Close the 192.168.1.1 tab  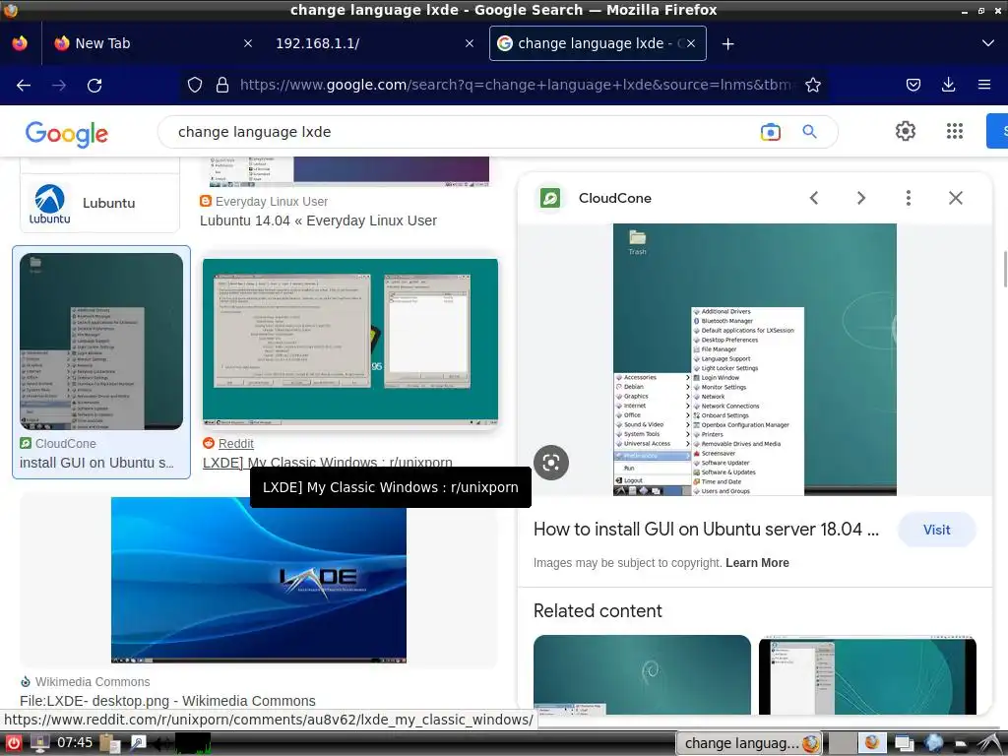pos(470,43)
